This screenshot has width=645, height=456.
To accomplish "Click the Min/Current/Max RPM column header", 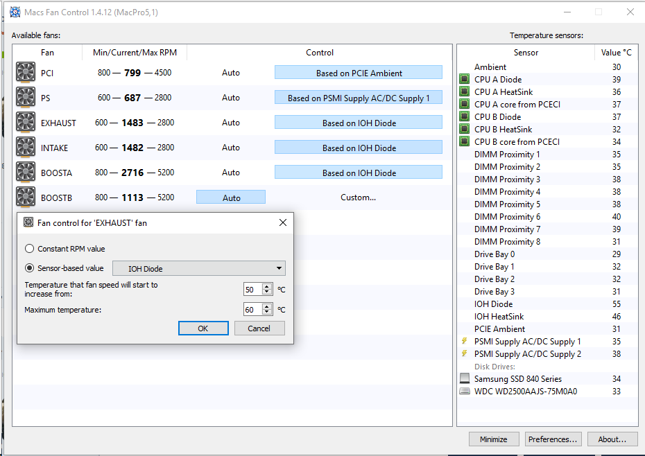I will tap(135, 52).
